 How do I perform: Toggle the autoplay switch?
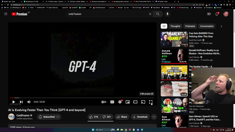[104, 102]
